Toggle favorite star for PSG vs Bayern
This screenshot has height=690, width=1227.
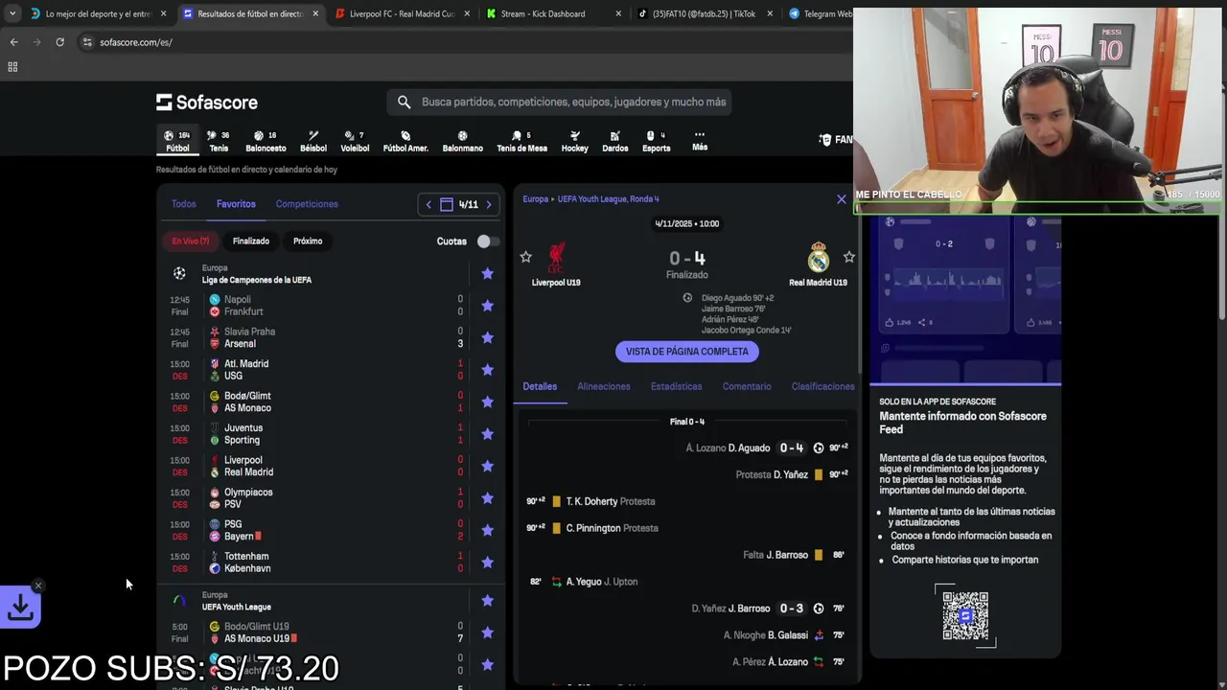(487, 530)
